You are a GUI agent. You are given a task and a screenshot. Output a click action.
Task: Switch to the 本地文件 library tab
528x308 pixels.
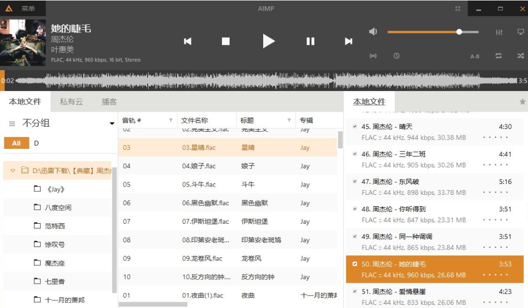pos(25,101)
